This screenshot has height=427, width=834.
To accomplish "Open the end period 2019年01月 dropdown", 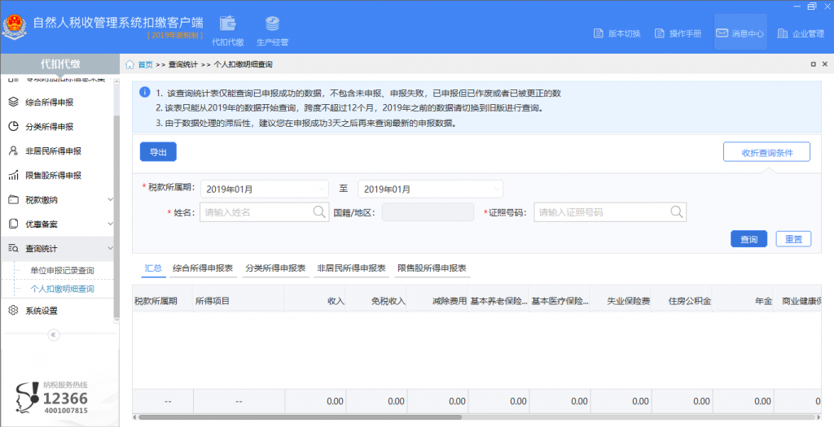I will (430, 189).
